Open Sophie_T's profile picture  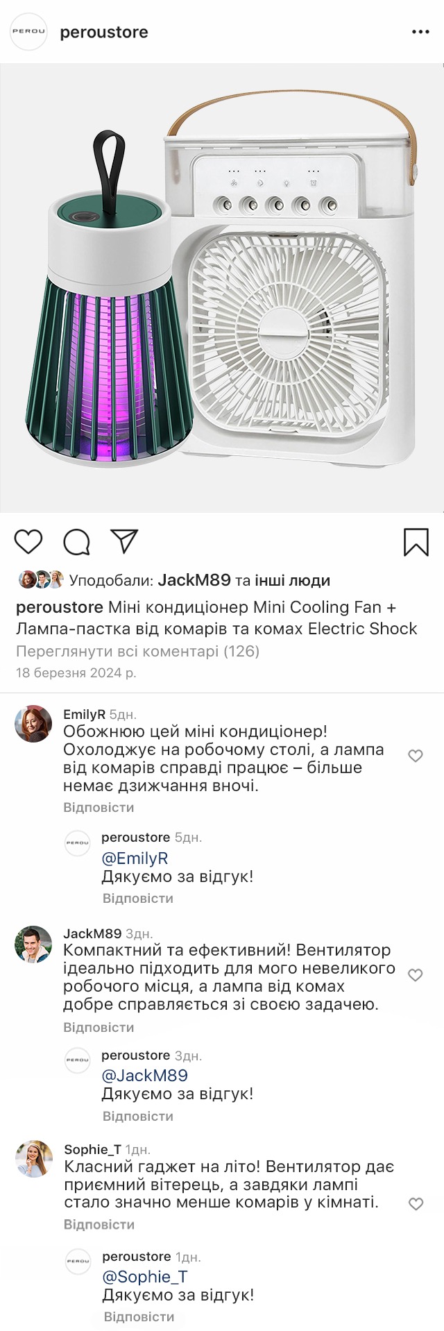point(34,1160)
